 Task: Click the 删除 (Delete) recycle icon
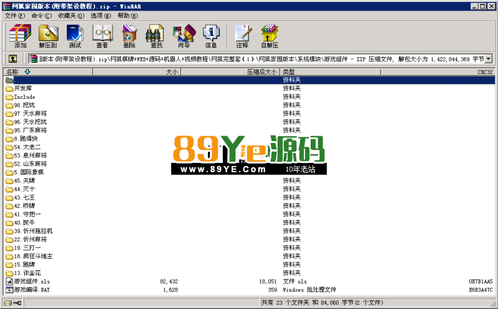click(129, 36)
